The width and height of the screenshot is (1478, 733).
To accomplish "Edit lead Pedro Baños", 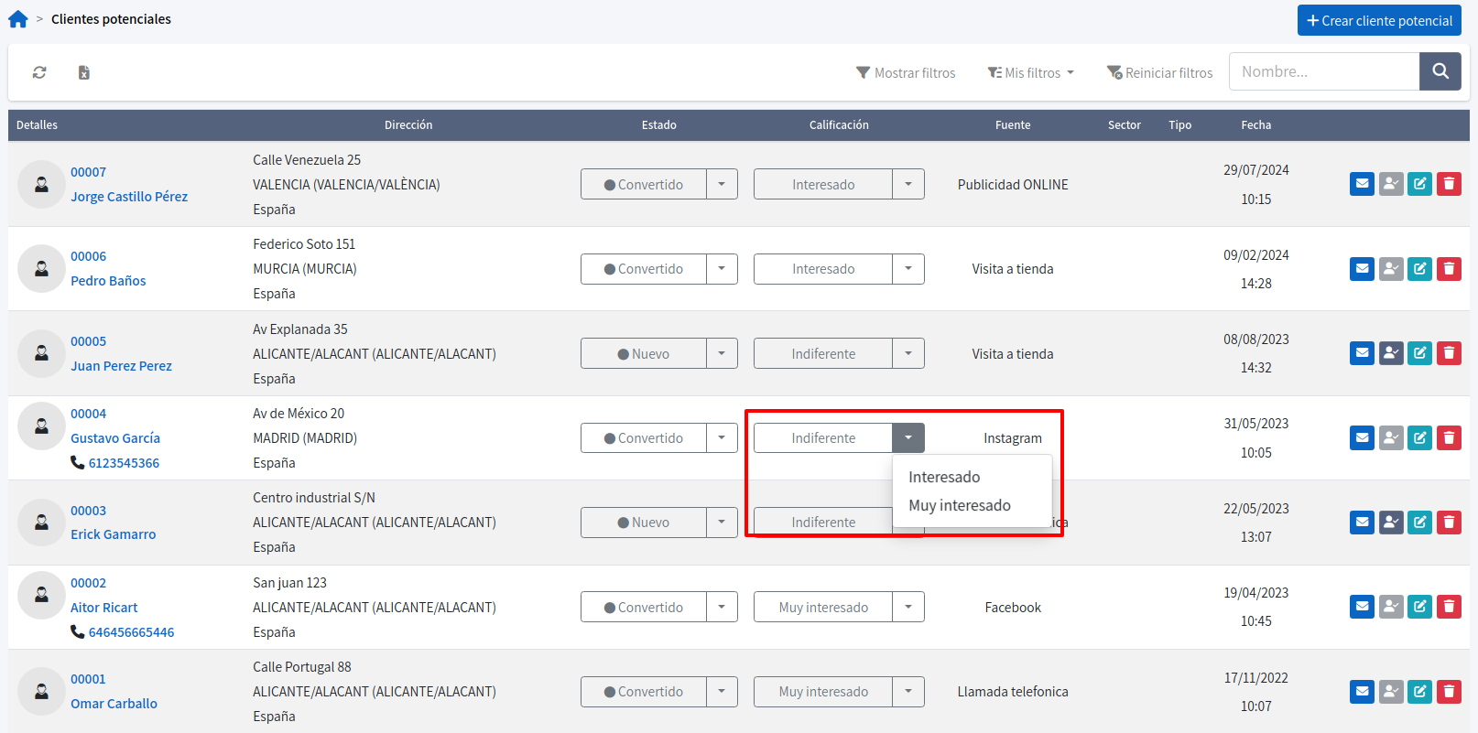I will coord(1419,269).
